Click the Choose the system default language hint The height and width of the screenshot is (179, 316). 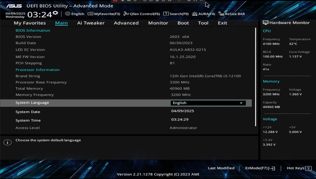click(48, 140)
